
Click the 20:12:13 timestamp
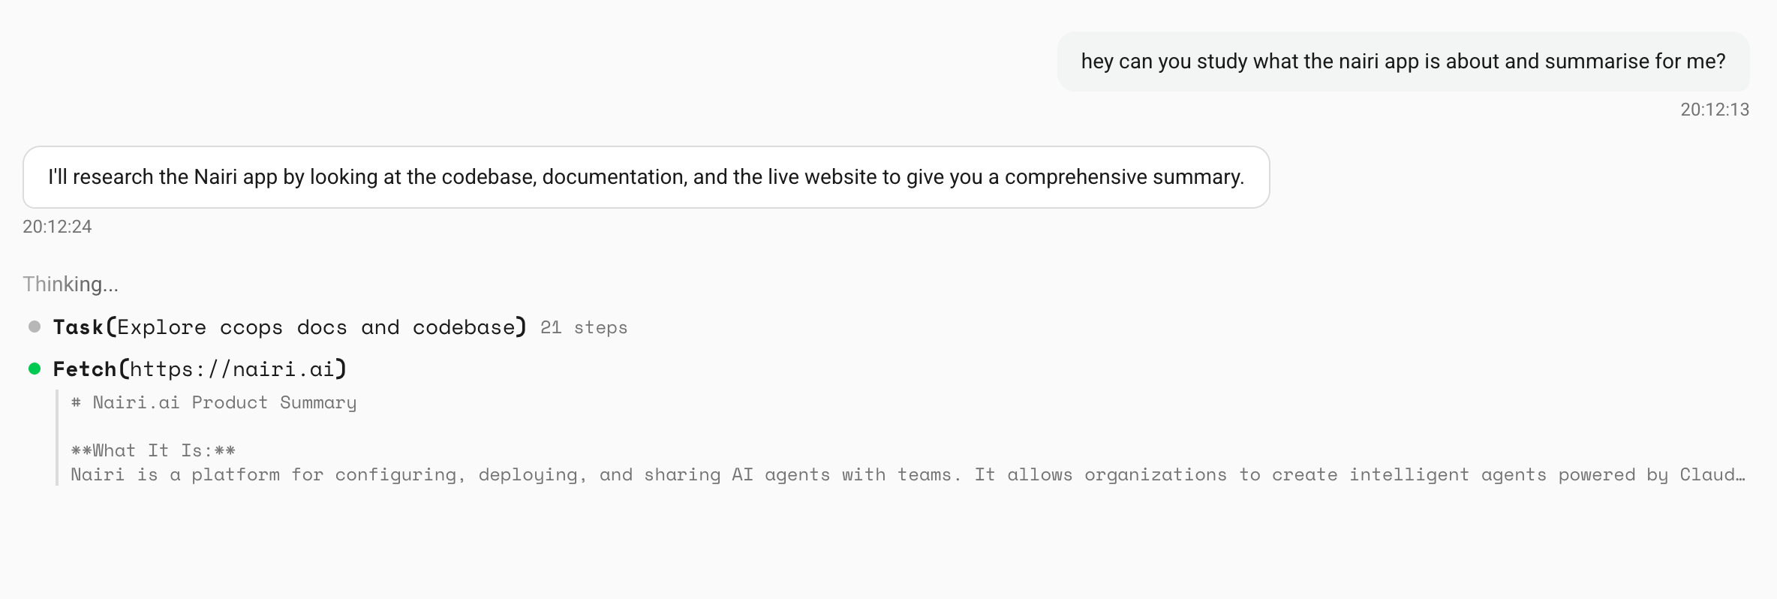pos(1714,110)
